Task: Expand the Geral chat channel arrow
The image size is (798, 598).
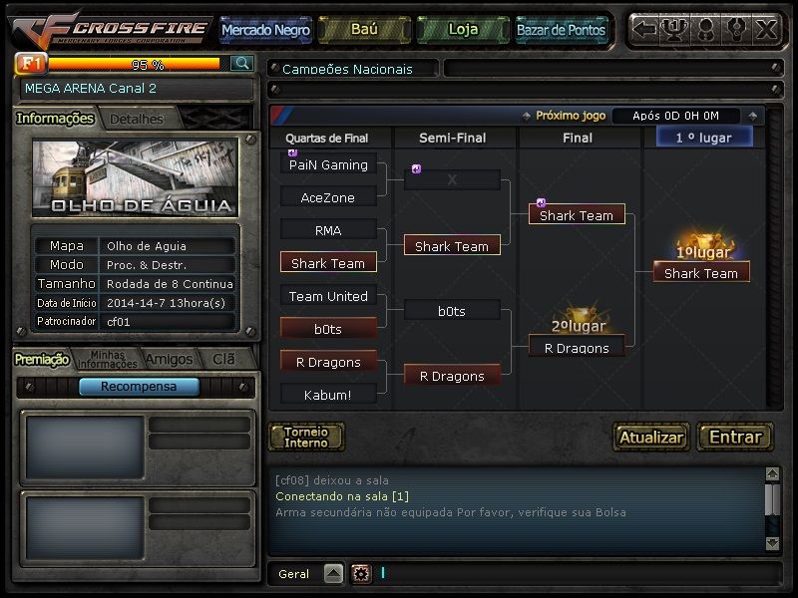Action: pos(333,574)
